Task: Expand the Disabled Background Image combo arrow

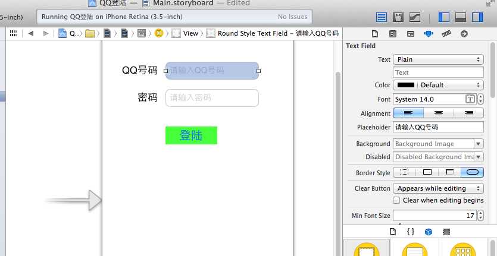Action: tap(479, 157)
